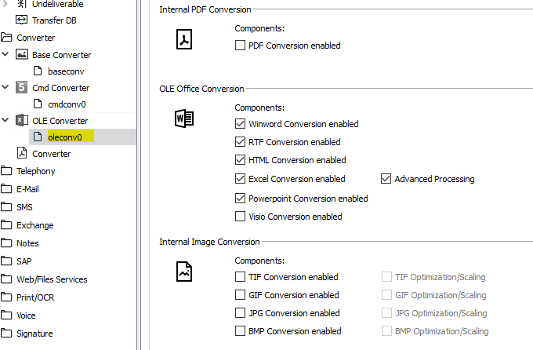Select the cmdconv0 tree entry

pyautogui.click(x=67, y=104)
